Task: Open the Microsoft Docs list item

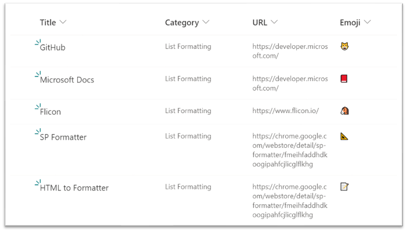Action: click(x=67, y=80)
